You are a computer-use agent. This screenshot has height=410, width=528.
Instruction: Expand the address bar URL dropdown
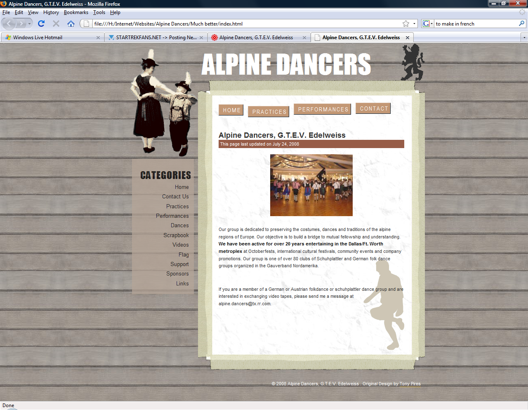tap(415, 24)
